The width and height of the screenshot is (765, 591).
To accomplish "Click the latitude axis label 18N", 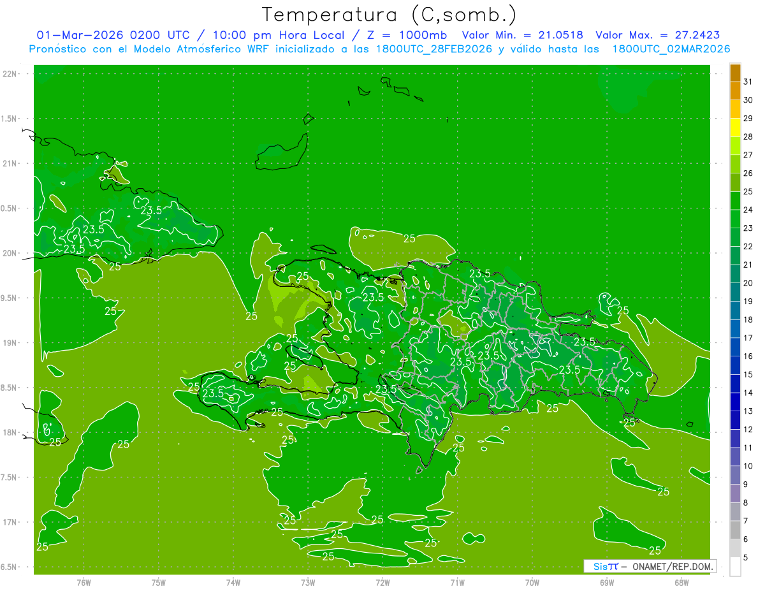I will (x=10, y=433).
